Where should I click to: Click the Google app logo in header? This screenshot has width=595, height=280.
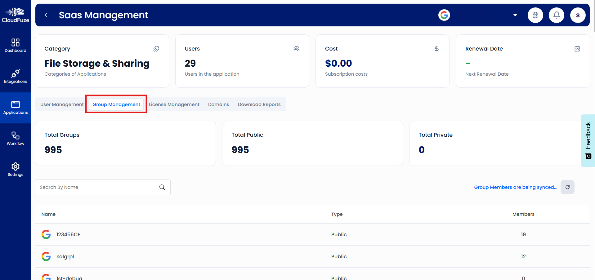point(444,15)
